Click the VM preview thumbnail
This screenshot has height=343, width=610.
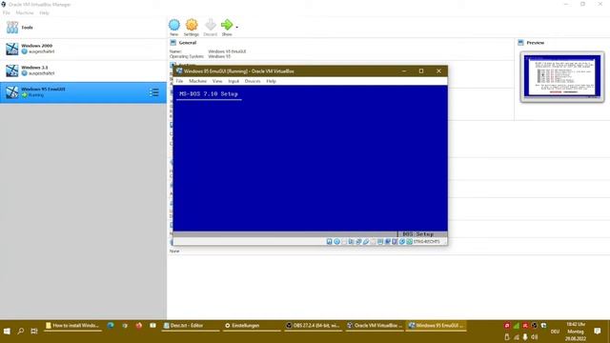point(562,76)
